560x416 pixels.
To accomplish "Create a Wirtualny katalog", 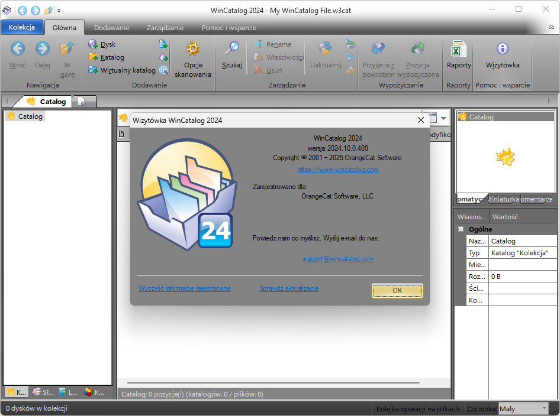I will click(x=122, y=70).
